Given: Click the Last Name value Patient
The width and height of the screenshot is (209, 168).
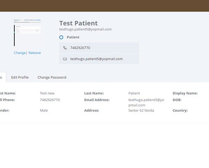Looking at the screenshot, I should (x=134, y=93).
